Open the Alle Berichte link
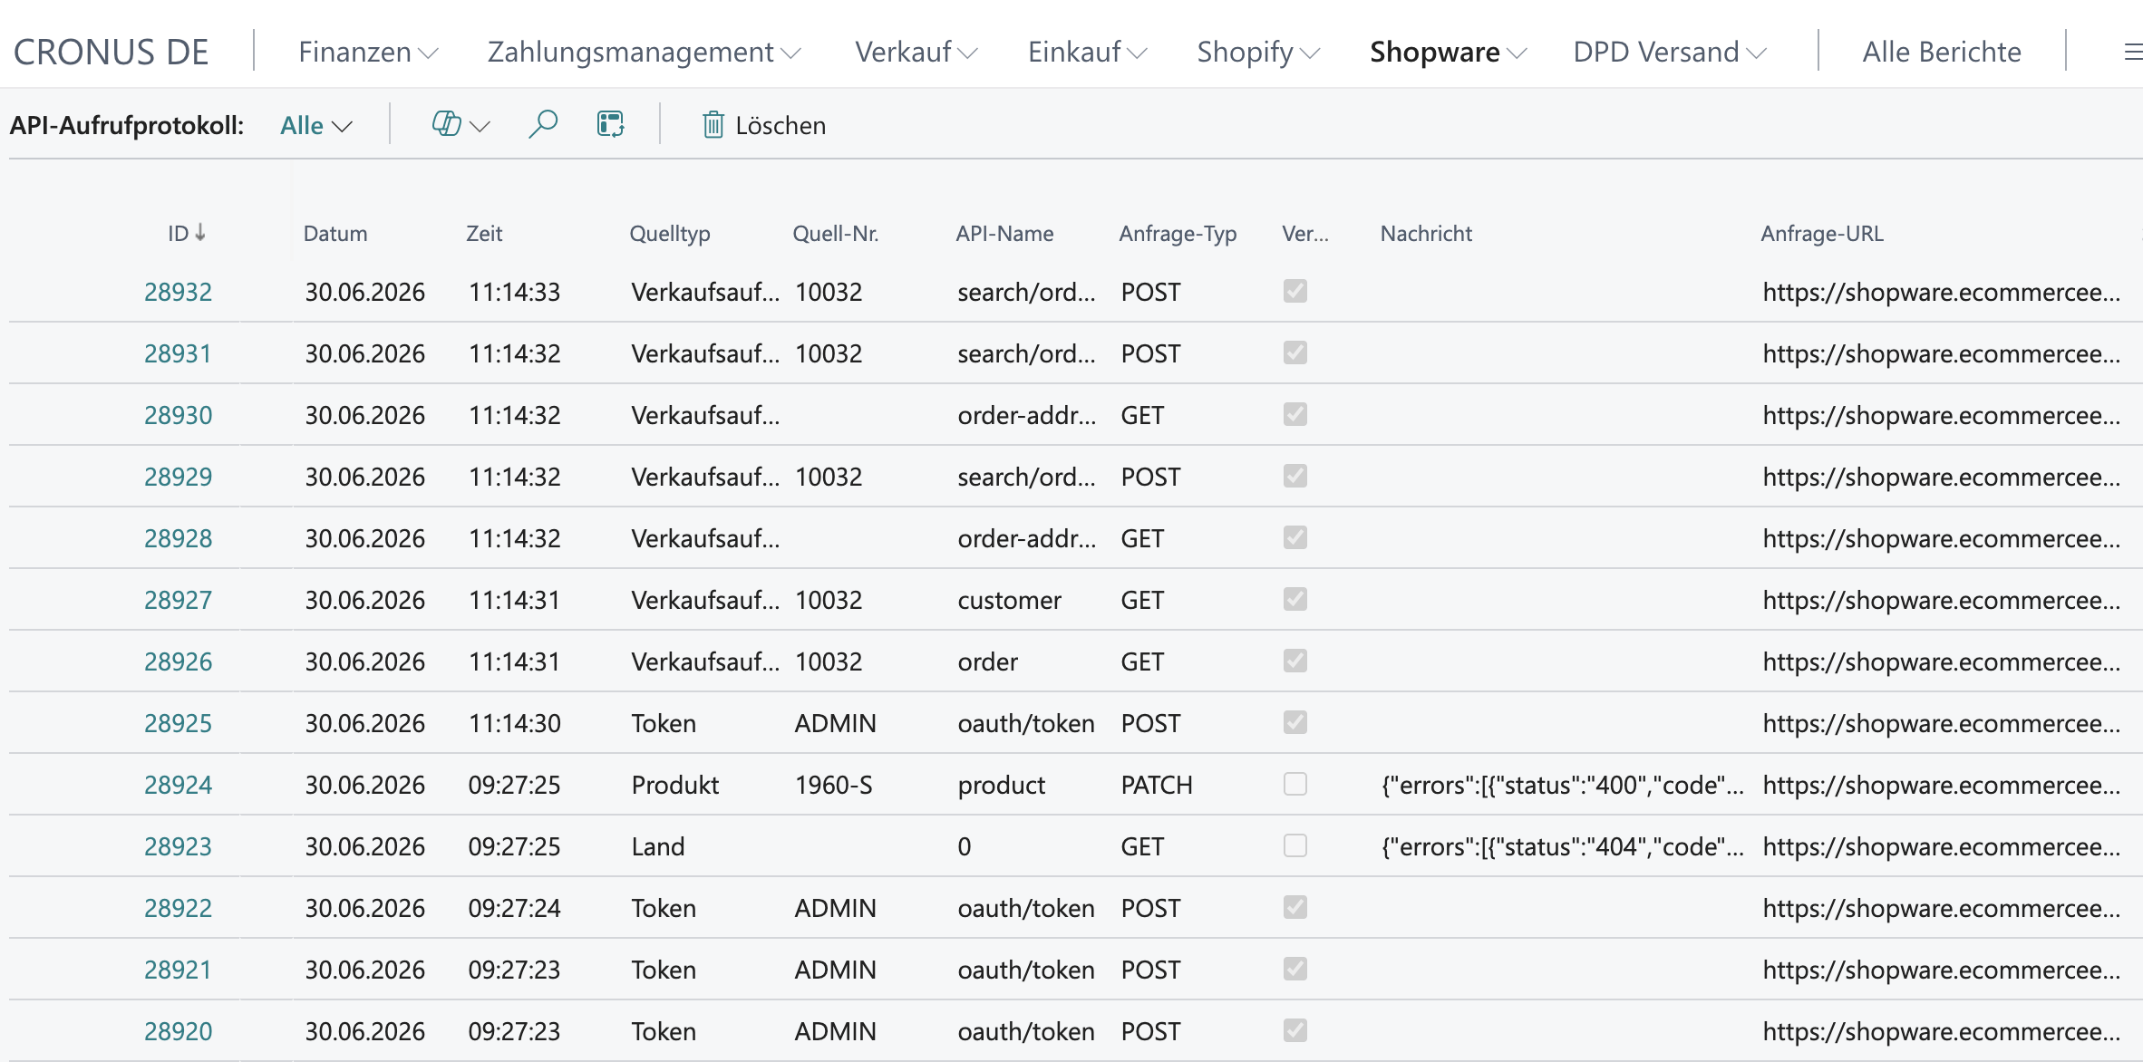This screenshot has width=2143, height=1062. coord(1942,52)
